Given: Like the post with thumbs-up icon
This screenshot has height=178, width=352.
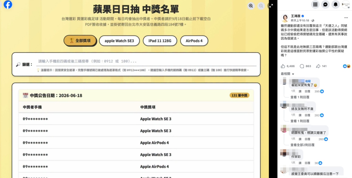Looking at the screenshot, I should pos(283,66).
